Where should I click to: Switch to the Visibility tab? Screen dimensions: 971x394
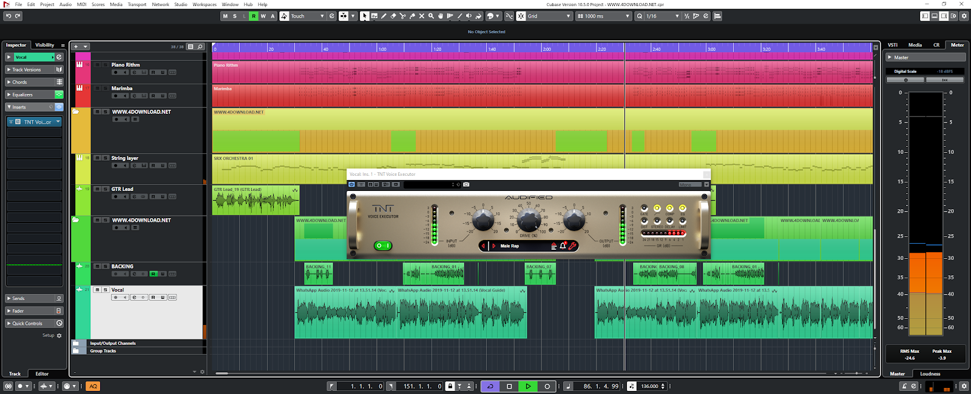[x=44, y=45]
